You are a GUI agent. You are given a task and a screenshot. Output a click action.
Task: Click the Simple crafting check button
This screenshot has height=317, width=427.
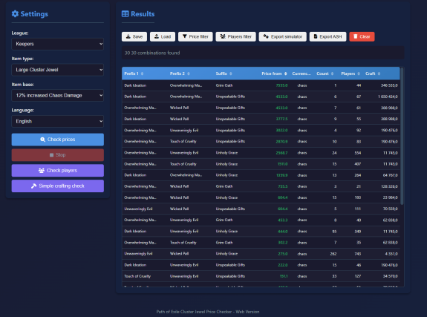(57, 186)
